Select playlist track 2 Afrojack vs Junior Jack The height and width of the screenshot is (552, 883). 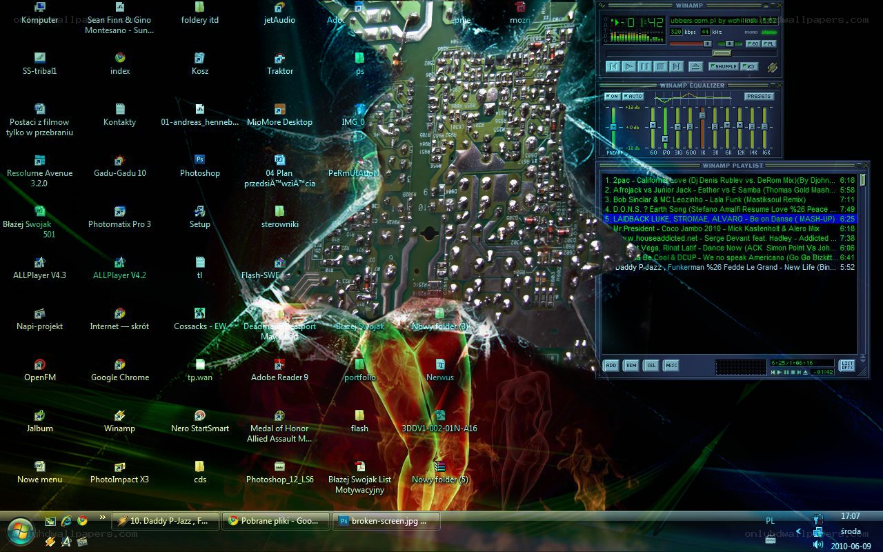click(x=730, y=190)
